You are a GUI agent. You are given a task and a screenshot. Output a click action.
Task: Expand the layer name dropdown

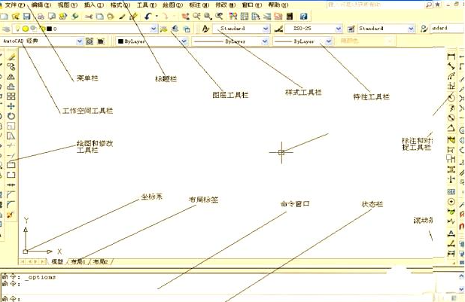pyautogui.click(x=153, y=29)
